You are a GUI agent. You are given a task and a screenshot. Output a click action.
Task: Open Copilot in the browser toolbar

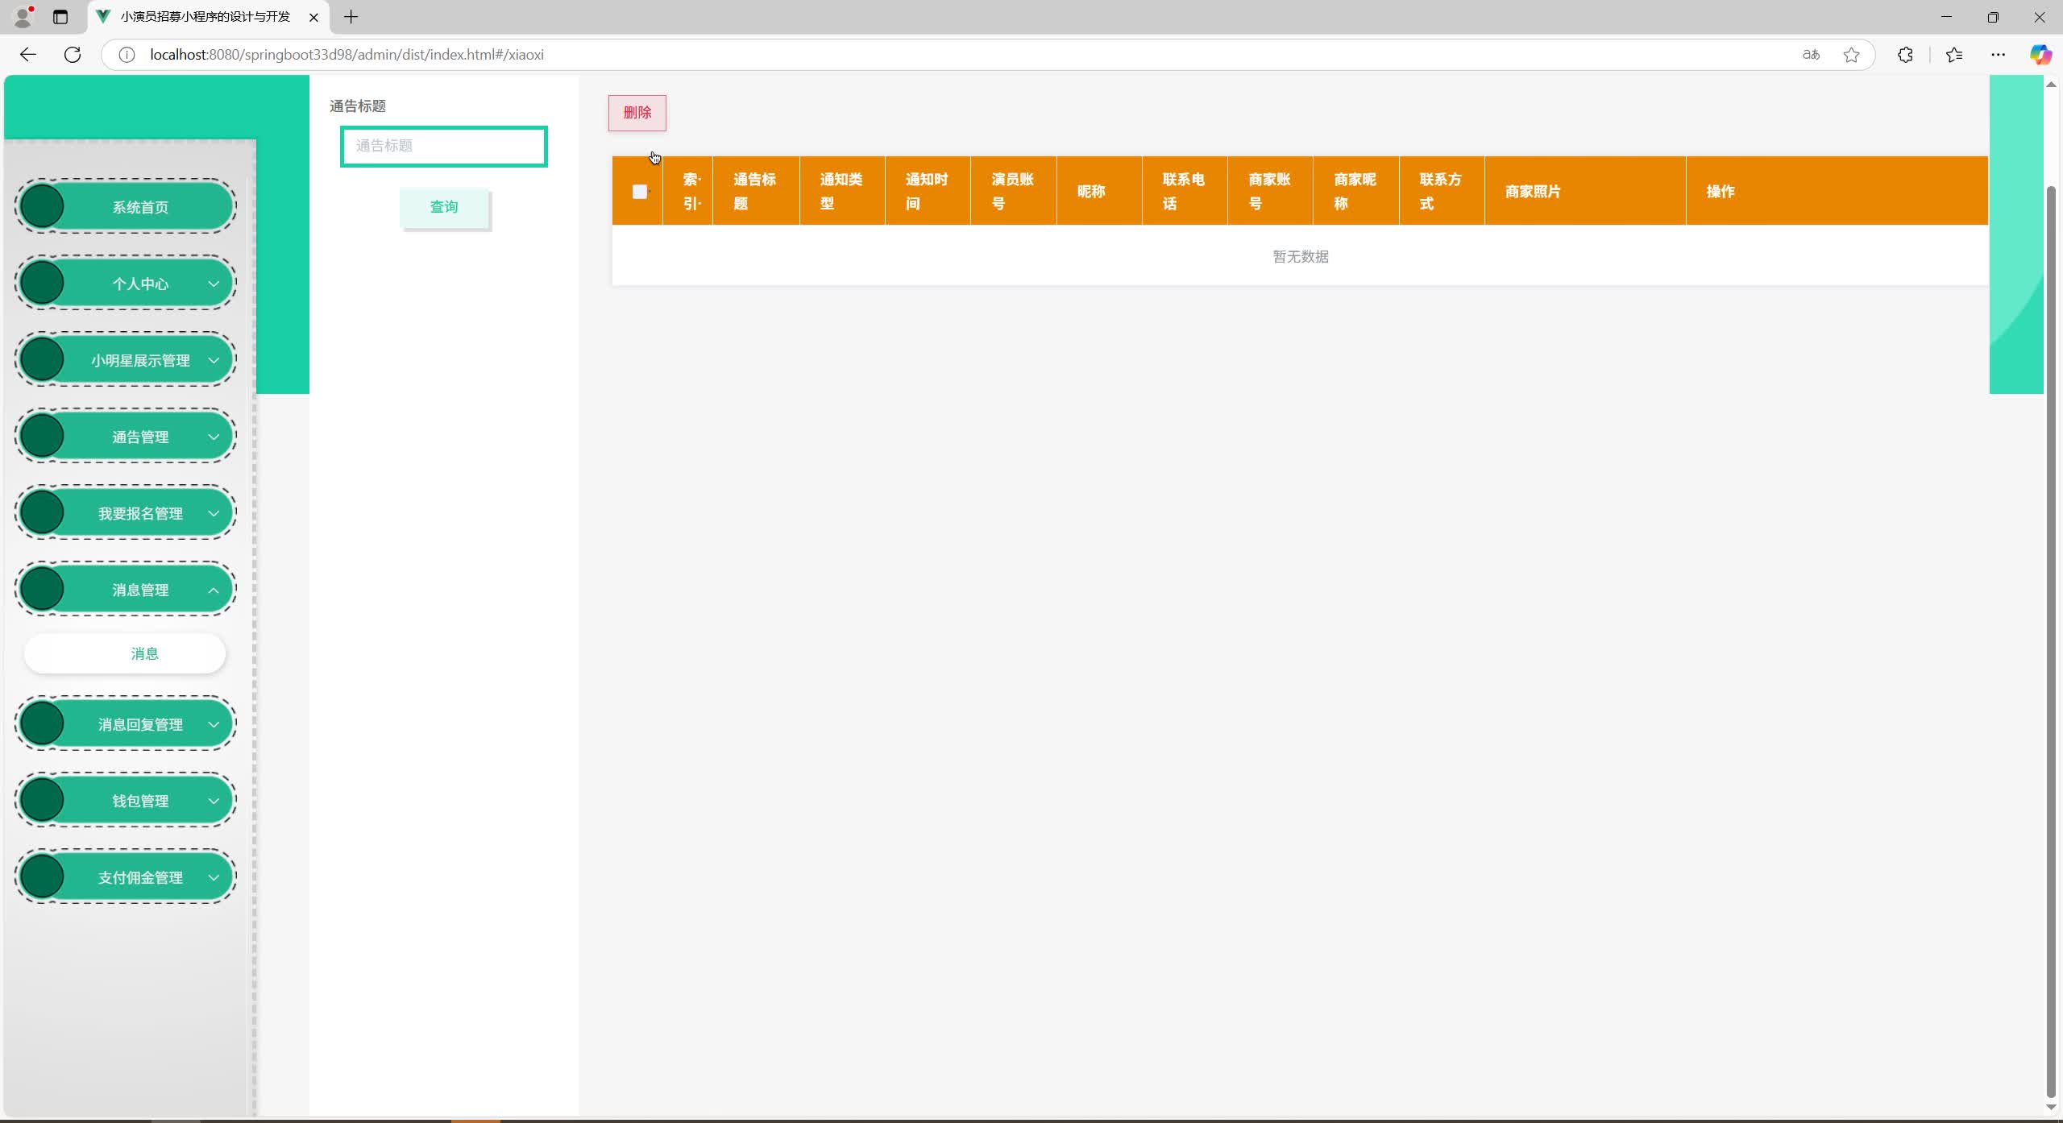[x=2041, y=54]
